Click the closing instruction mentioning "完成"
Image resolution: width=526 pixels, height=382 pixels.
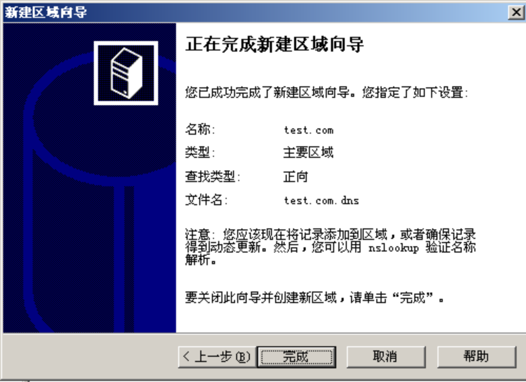[315, 298]
